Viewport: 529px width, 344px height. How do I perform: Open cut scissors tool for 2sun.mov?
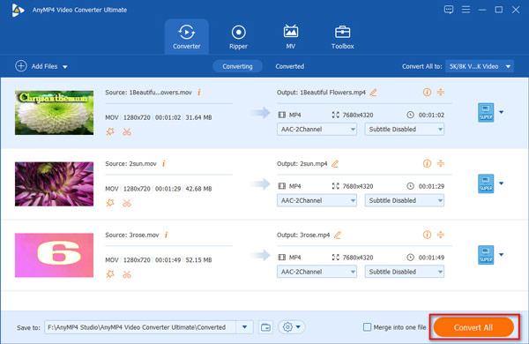click(127, 203)
